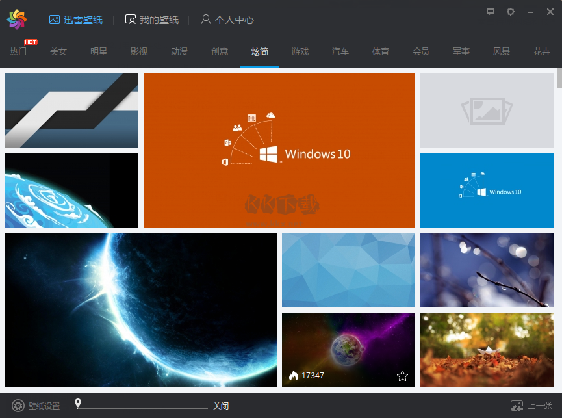Click the feedback speech bubble icon

point(491,12)
